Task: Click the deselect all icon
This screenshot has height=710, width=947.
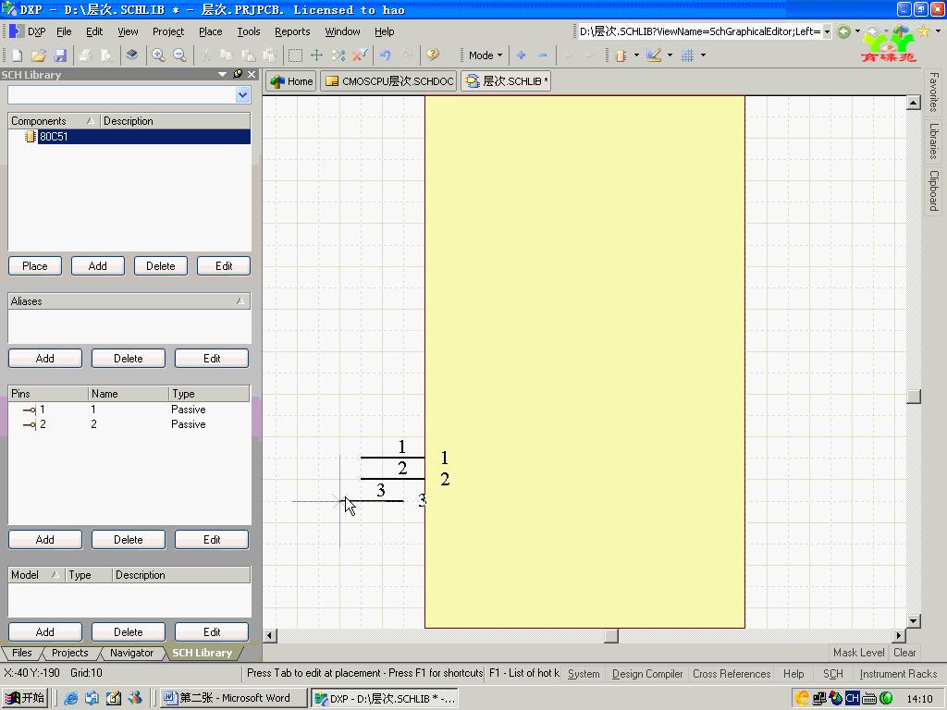Action: [x=338, y=55]
